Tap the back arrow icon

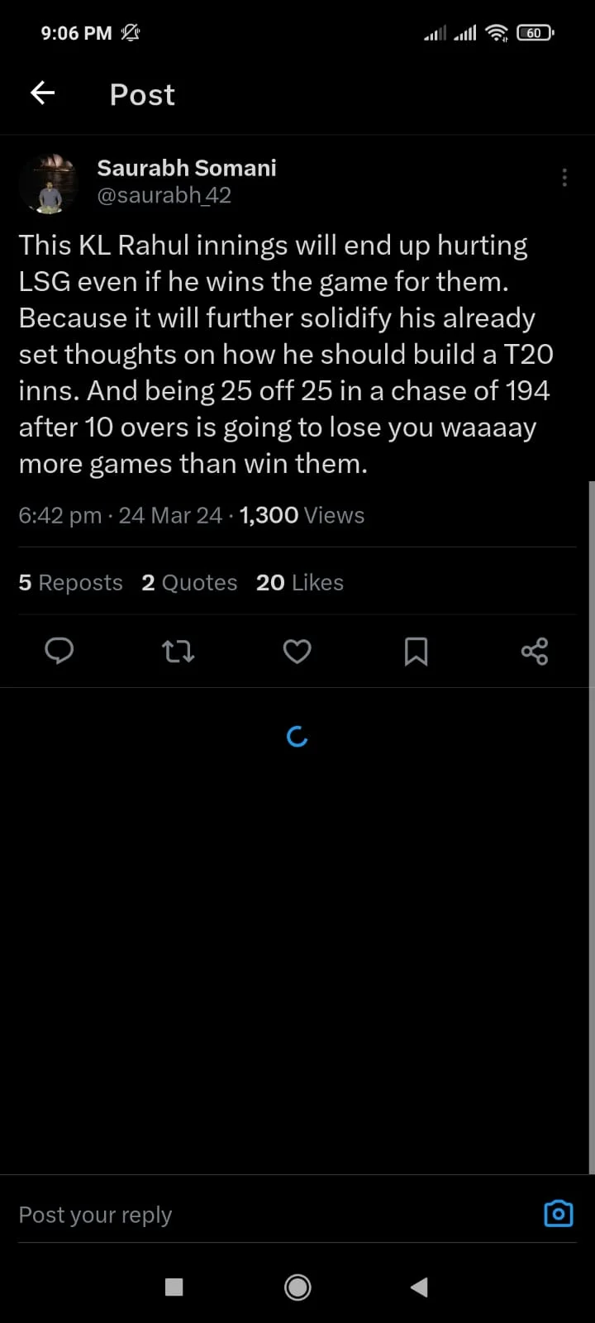point(43,93)
